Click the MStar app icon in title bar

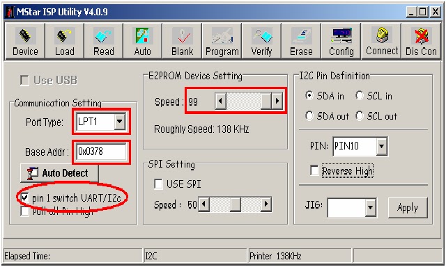pos(10,12)
